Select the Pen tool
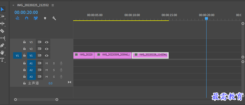 tap(2, 46)
